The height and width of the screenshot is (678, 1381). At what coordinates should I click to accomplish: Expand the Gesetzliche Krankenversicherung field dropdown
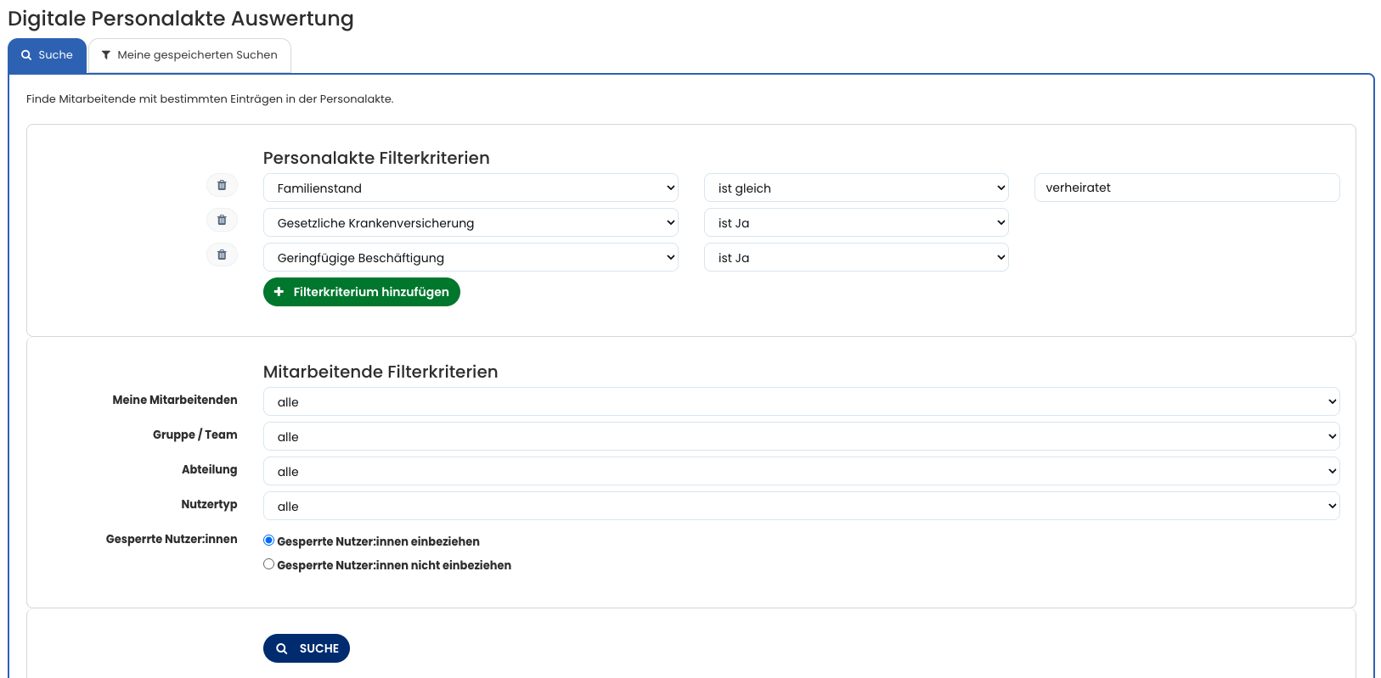tap(471, 222)
